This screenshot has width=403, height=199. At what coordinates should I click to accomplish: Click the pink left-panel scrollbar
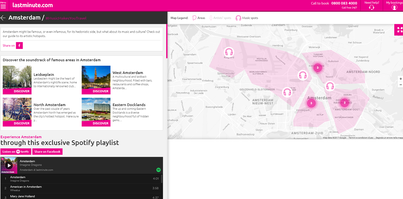click(167, 41)
